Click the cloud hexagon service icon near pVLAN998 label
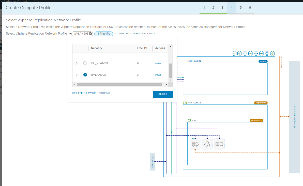The width and height of the screenshot is (303, 186). click(x=267, y=53)
